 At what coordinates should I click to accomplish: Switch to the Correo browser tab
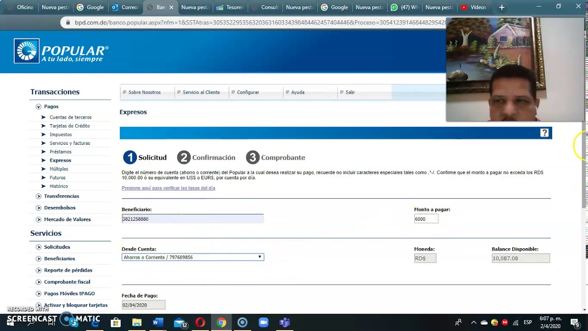(125, 7)
